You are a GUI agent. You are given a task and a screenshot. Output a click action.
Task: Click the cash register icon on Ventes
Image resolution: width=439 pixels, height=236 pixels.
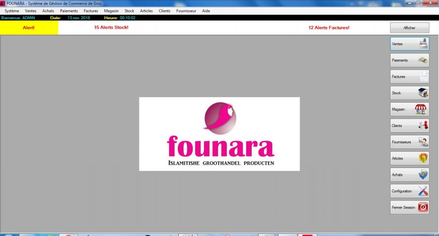pyautogui.click(x=423, y=44)
